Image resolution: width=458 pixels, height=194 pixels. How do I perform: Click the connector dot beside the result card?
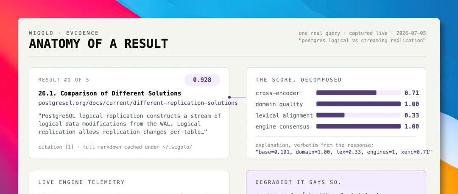229,97
